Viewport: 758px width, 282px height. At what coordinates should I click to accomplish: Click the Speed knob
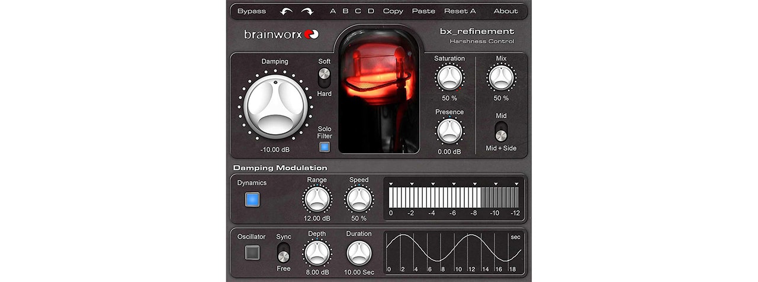click(x=359, y=199)
